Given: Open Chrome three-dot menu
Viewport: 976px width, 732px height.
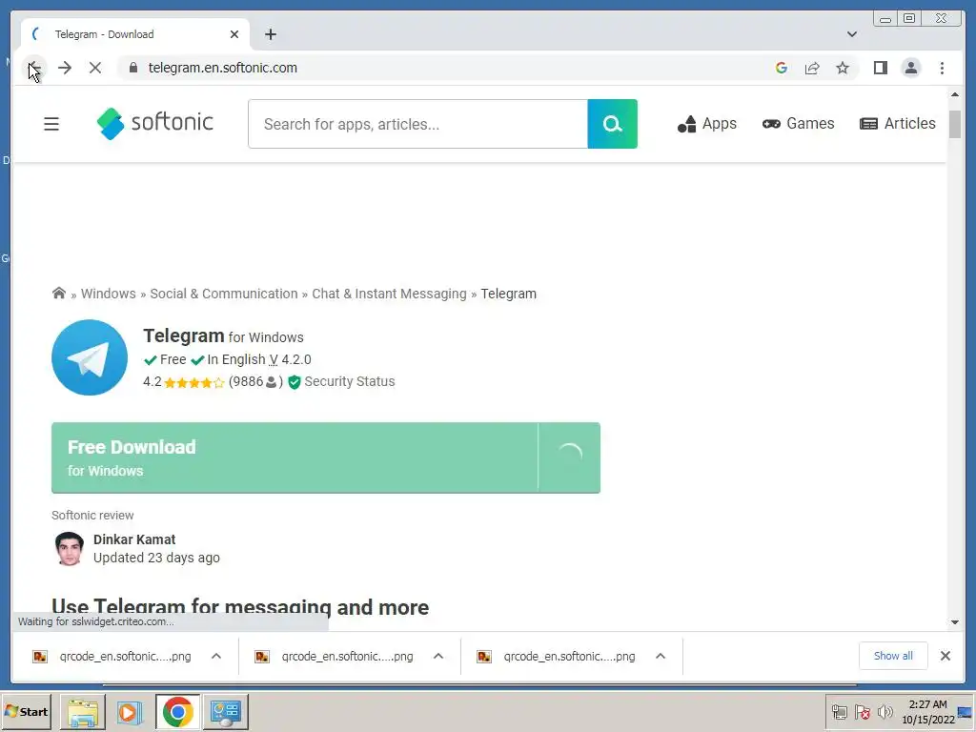Looking at the screenshot, I should click(942, 68).
